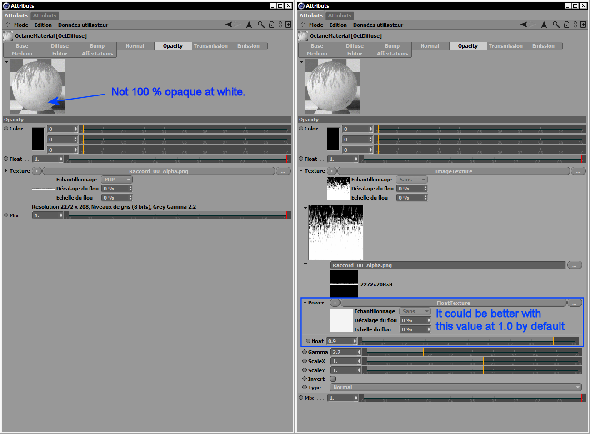Viewport: 590px width, 434px height.
Task: Click the grip handle icon left of Mode, right window
Action: pyautogui.click(x=302, y=25)
